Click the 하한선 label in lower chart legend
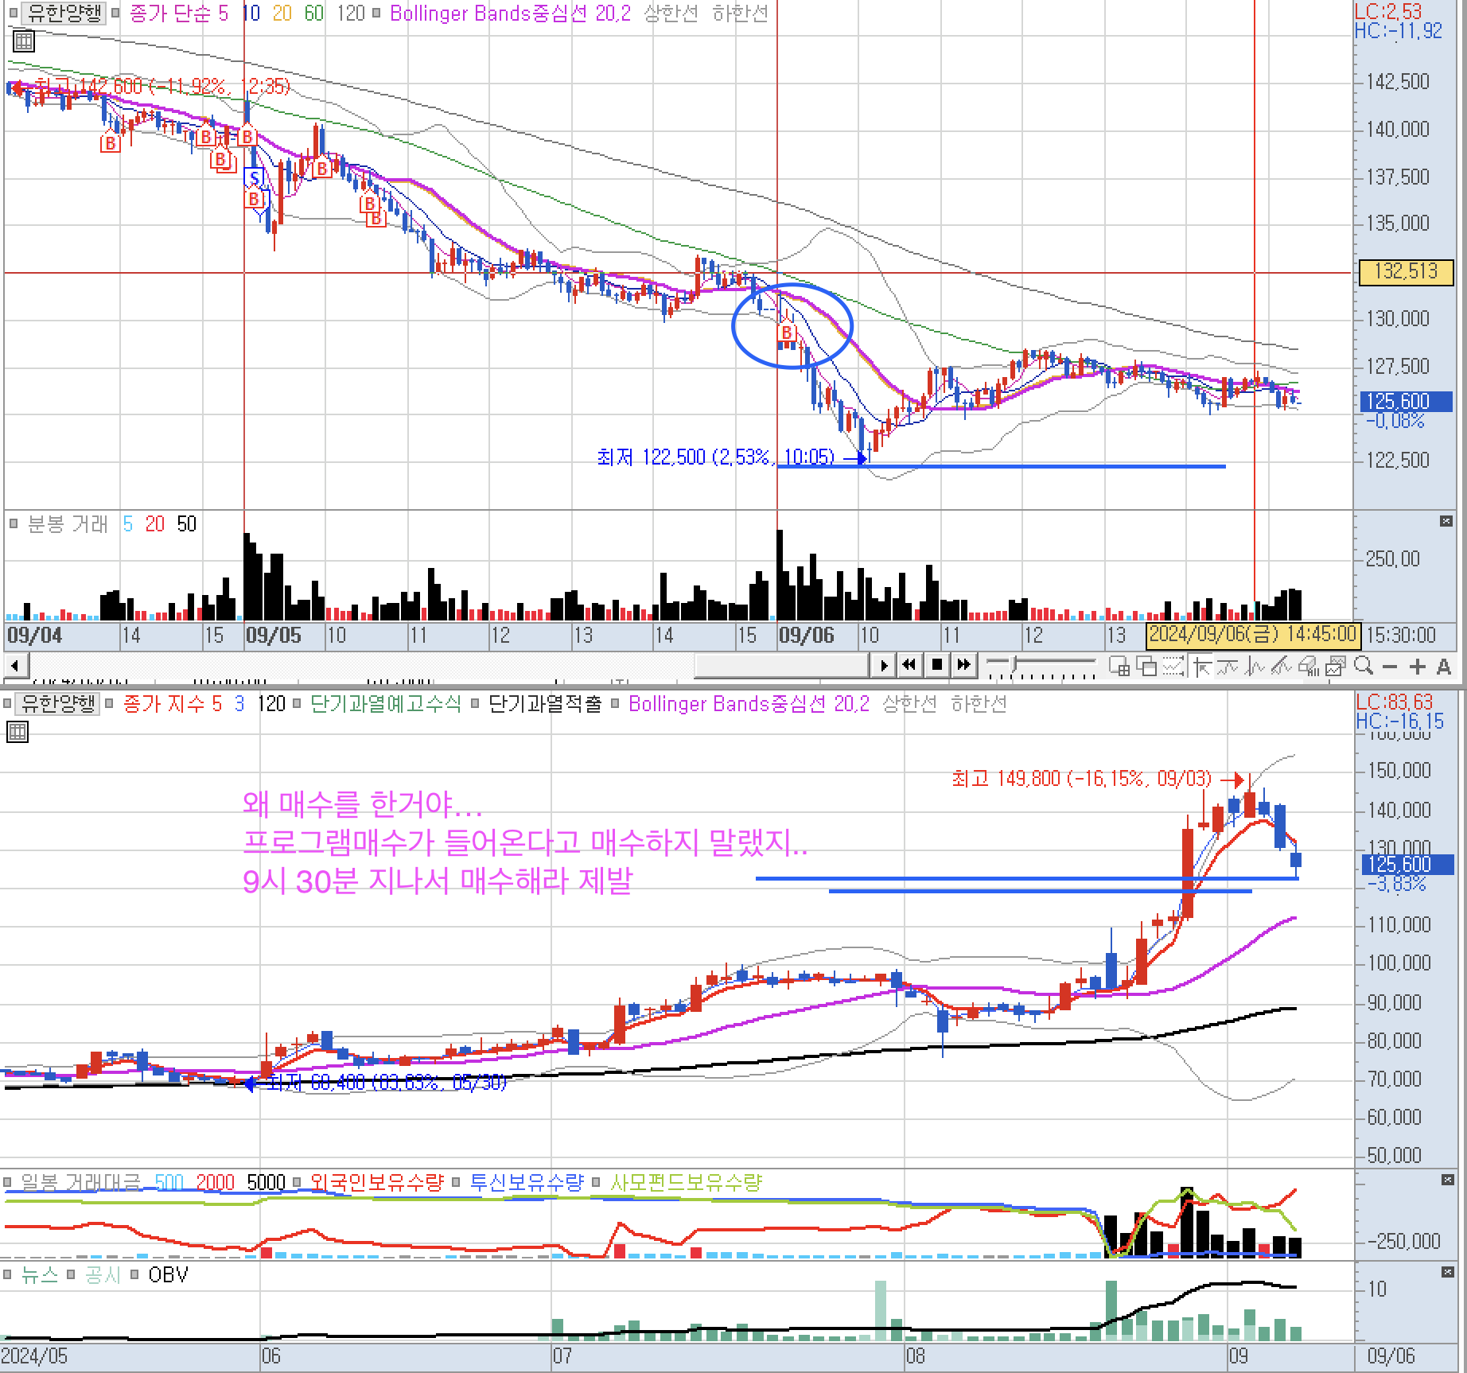The image size is (1467, 1373). pyautogui.click(x=978, y=704)
